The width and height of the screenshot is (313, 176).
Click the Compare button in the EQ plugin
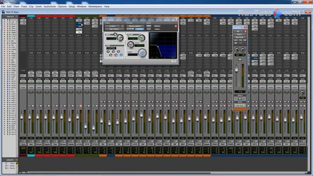pos(139,29)
